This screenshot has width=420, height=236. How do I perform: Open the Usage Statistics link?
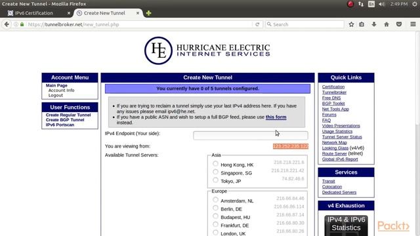(x=337, y=131)
